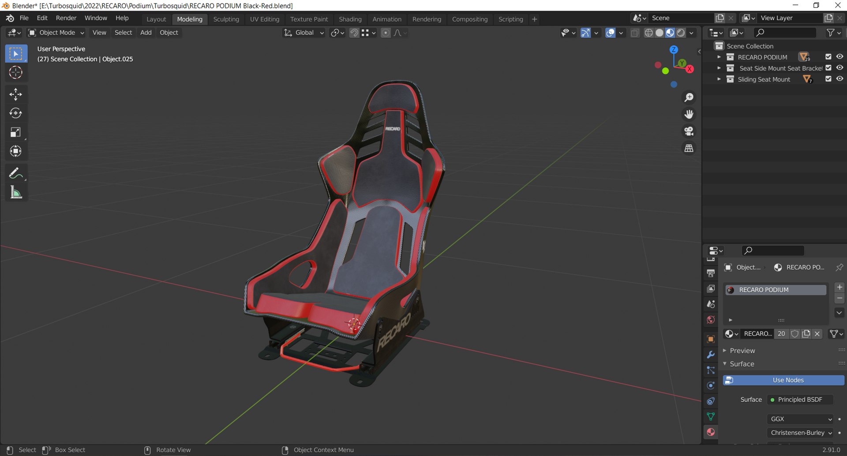
Task: Open the World properties globe tab
Action: 711,320
